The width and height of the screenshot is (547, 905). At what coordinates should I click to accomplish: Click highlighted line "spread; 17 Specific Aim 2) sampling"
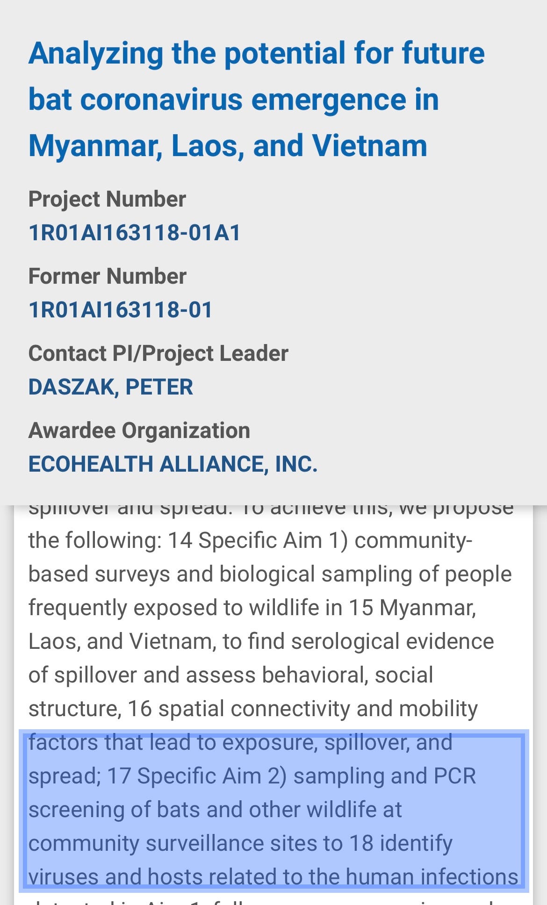point(252,776)
